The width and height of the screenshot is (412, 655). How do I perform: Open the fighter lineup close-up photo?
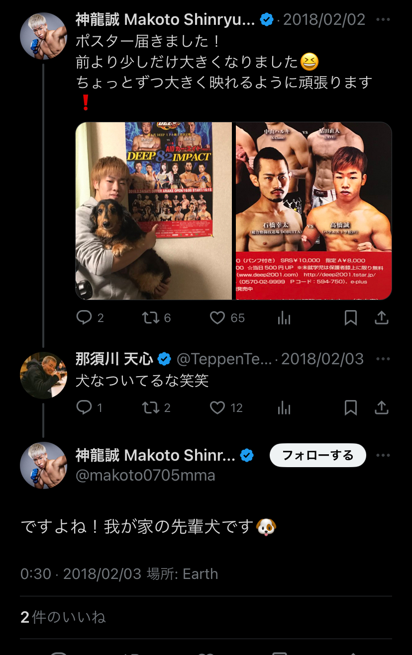click(313, 211)
